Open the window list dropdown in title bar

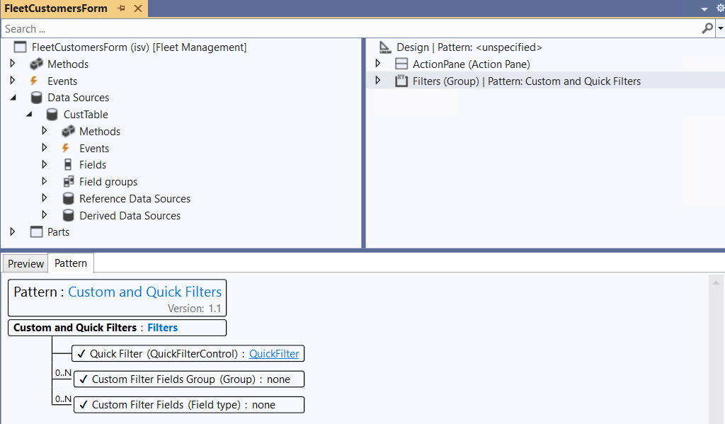point(704,8)
